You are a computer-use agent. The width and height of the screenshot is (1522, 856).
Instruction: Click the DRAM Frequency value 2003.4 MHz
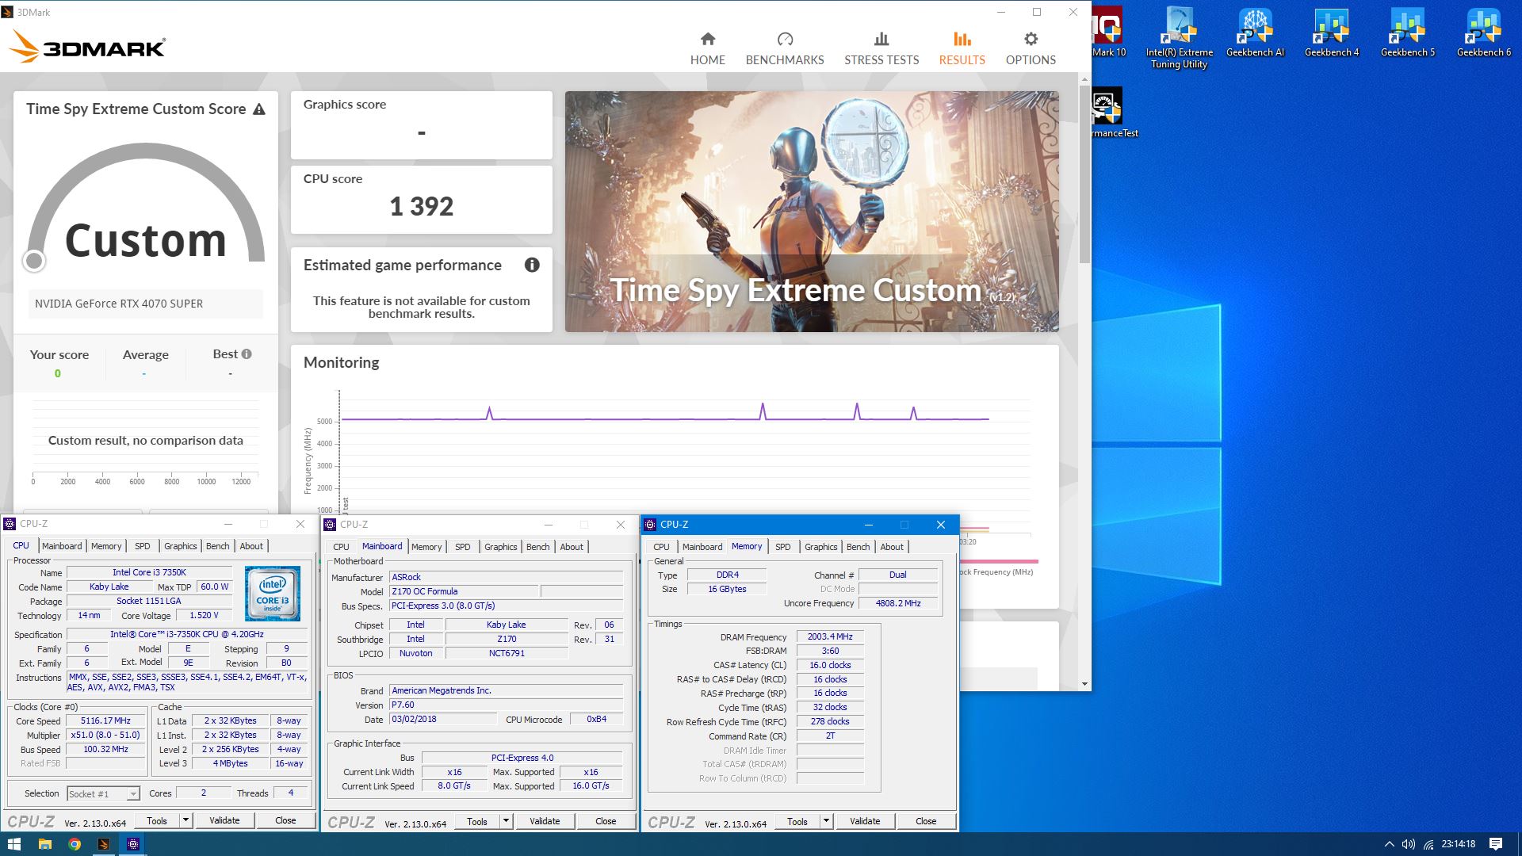pyautogui.click(x=830, y=636)
